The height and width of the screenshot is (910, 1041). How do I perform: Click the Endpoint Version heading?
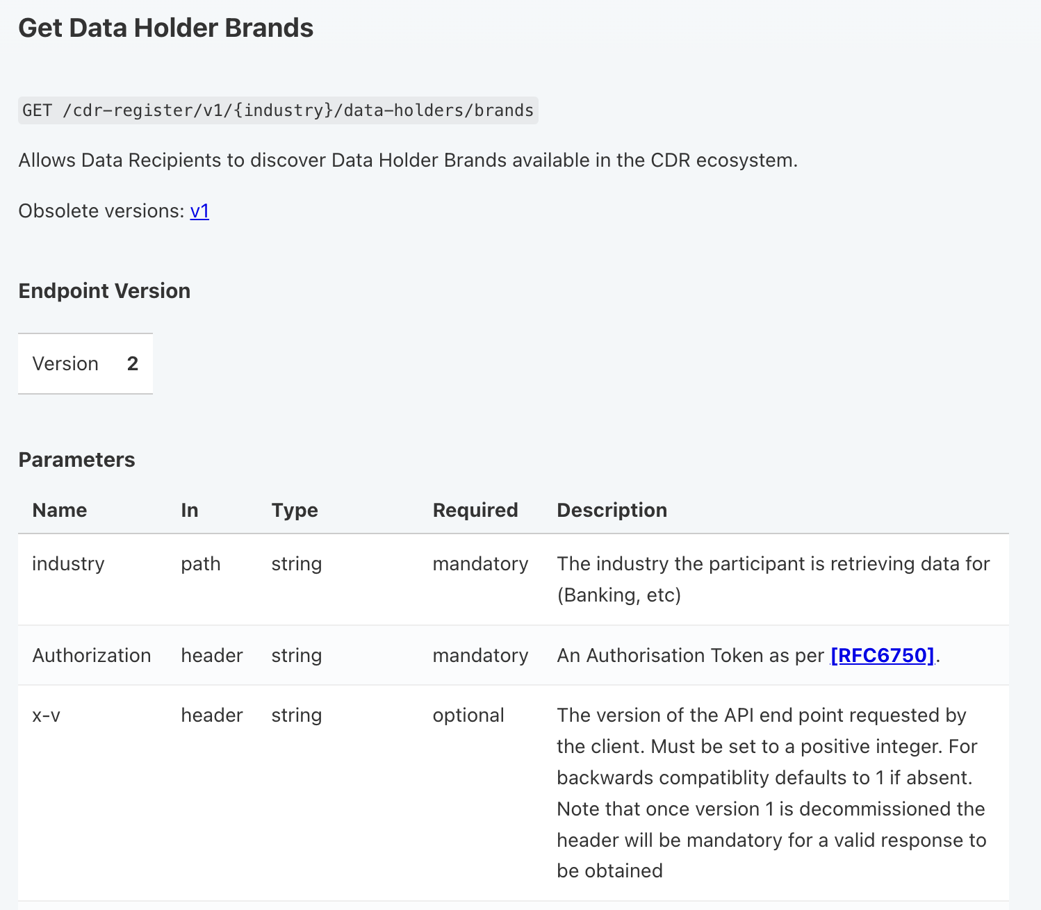pos(104,290)
